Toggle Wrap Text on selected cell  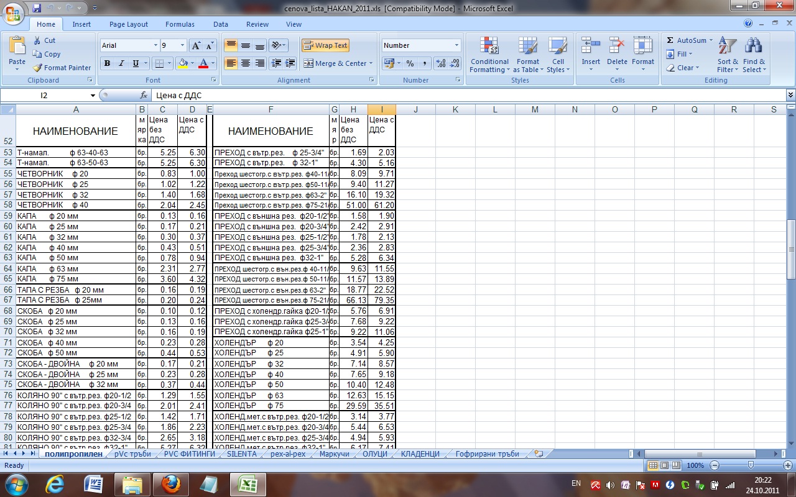click(325, 45)
